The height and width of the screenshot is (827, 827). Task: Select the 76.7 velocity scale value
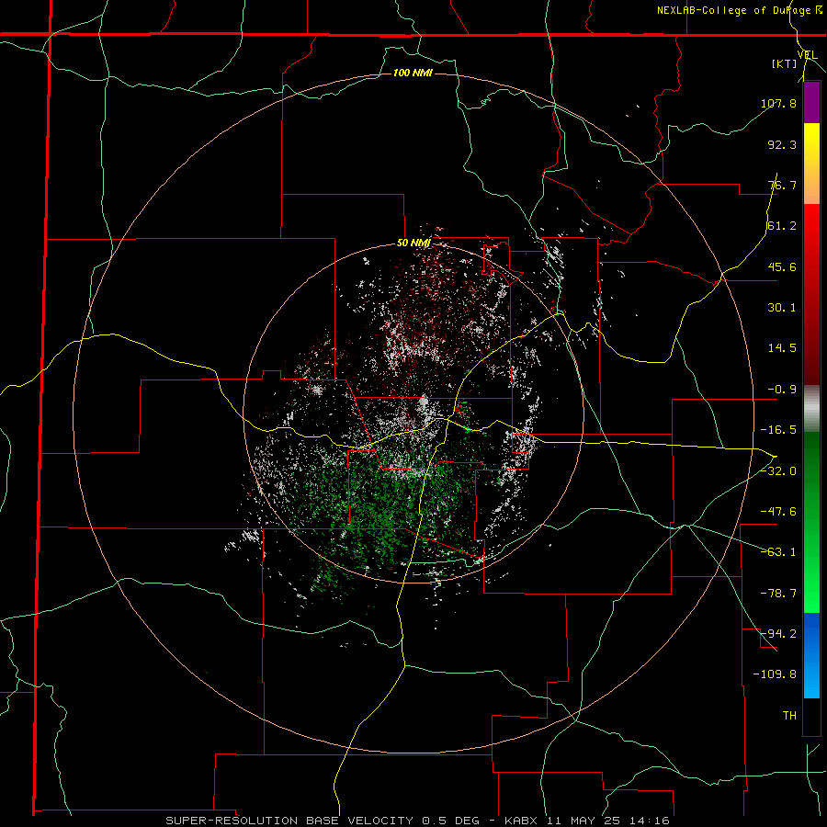pyautogui.click(x=782, y=185)
